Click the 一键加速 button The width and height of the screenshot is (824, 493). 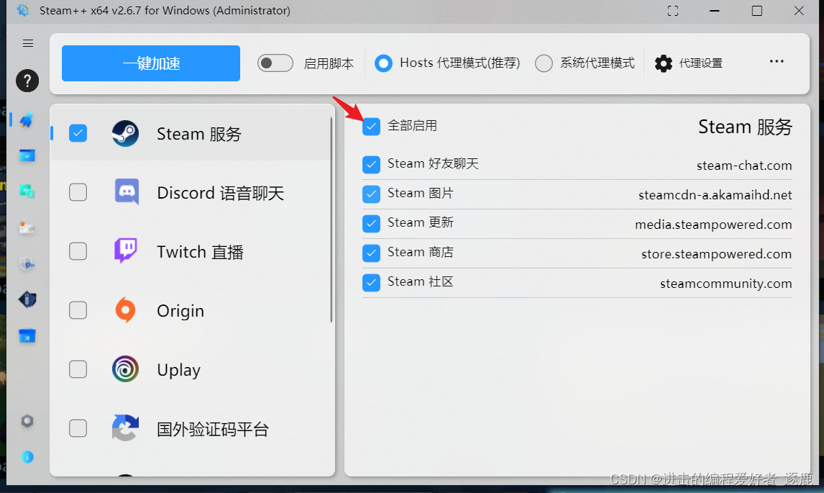[x=151, y=63]
